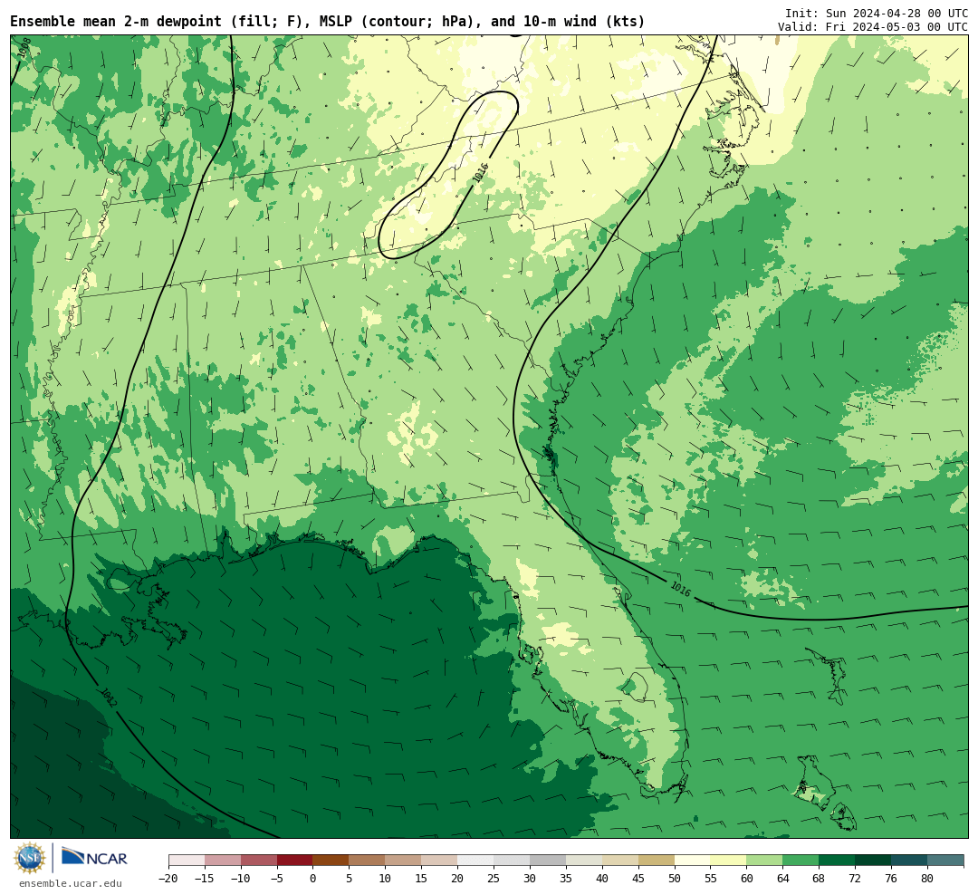This screenshot has width=978, height=895.
Task: Select the Valid: Fri 2024-05-03 00 UTC text
Action: click(x=873, y=27)
